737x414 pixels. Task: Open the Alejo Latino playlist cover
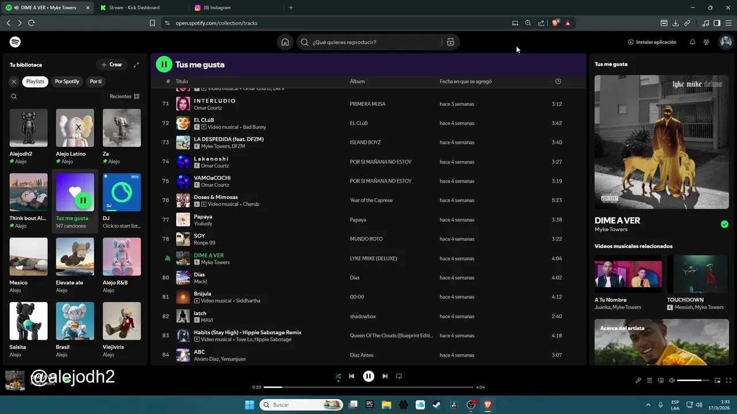coord(75,128)
